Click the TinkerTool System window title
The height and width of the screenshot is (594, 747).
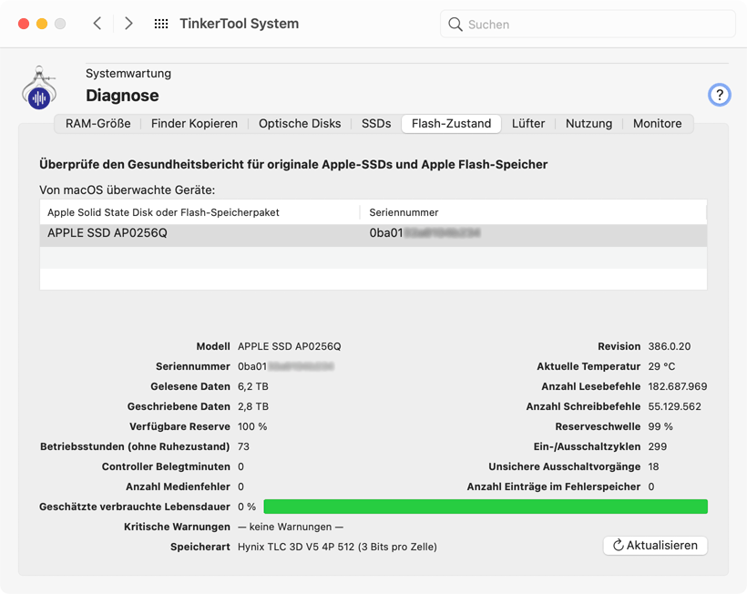click(240, 24)
